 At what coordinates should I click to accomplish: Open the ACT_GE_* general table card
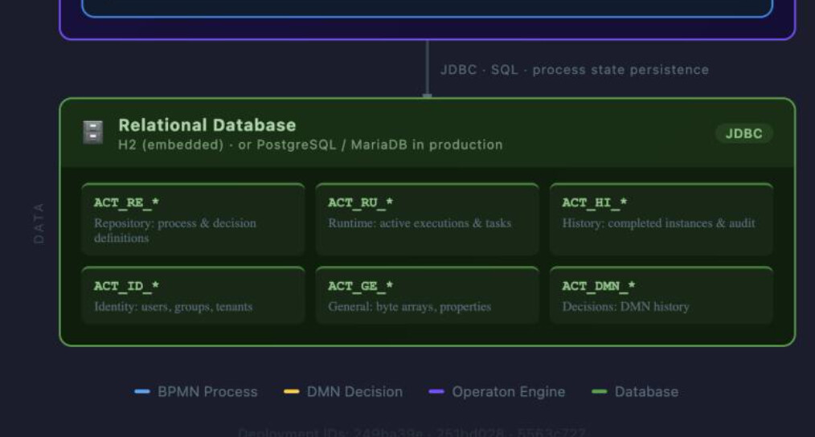point(427,296)
